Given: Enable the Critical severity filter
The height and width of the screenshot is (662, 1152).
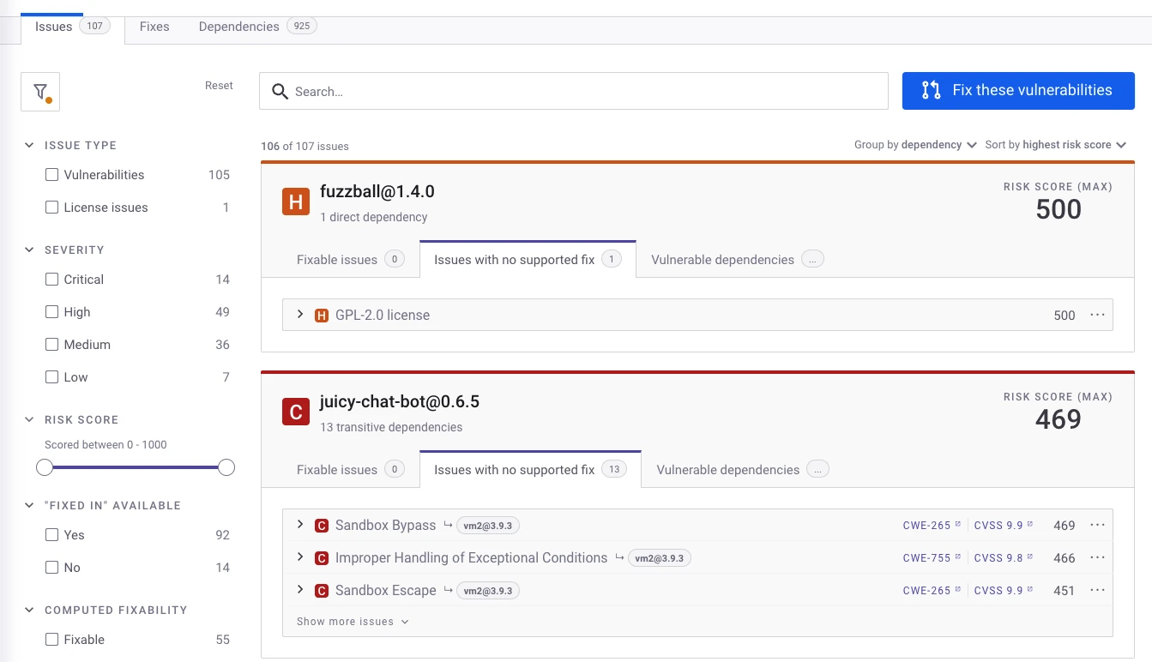Looking at the screenshot, I should tap(52, 280).
